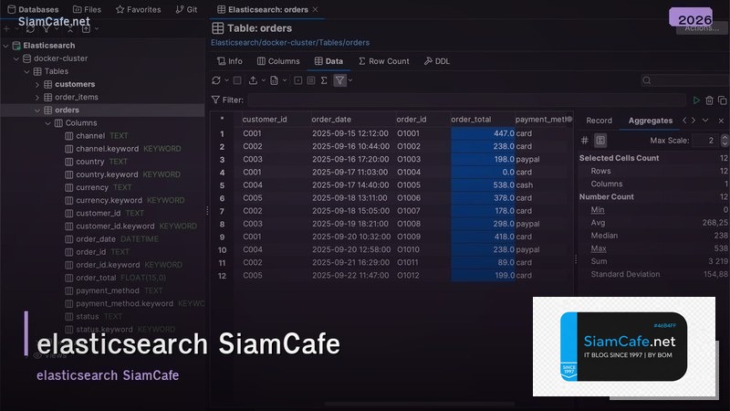
Task: Open the side panel chevron-down menu
Action: coord(705,121)
